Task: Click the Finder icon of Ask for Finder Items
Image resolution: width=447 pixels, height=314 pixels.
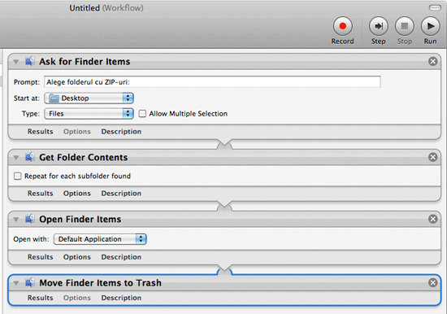Action: pyautogui.click(x=30, y=61)
